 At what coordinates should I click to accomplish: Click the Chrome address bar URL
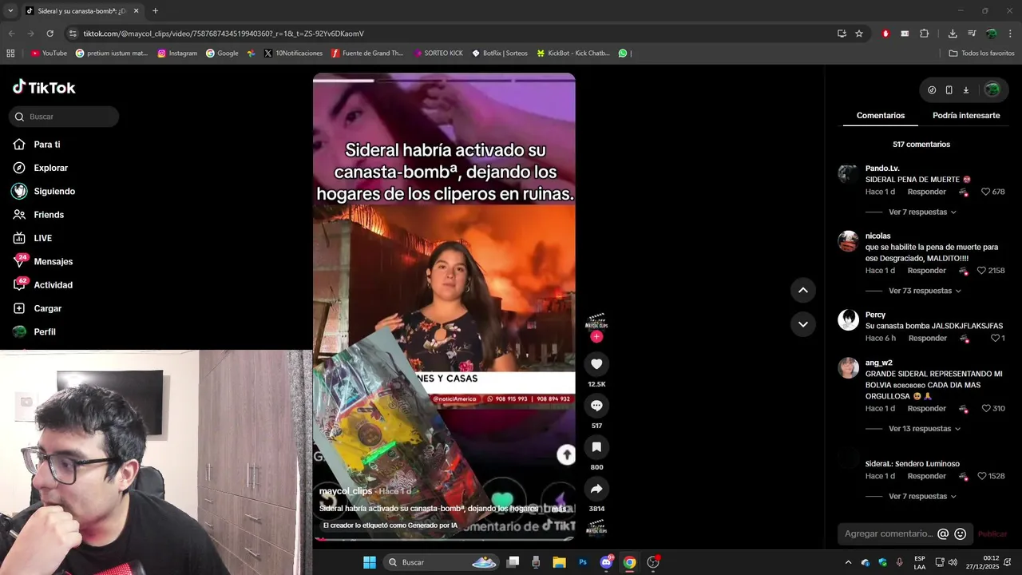(x=224, y=34)
